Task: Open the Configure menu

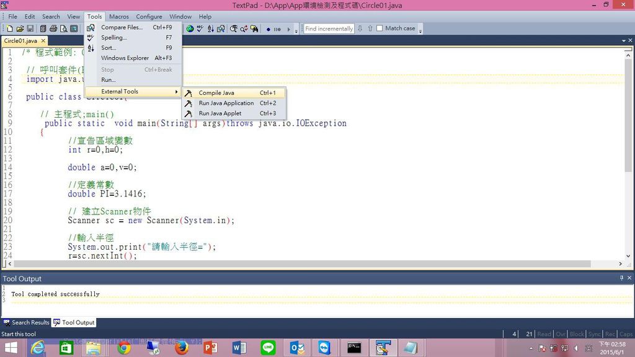Action: pyautogui.click(x=149, y=17)
